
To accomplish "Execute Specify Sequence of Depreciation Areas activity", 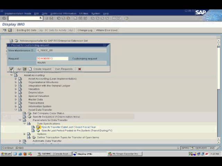I will [29, 117].
